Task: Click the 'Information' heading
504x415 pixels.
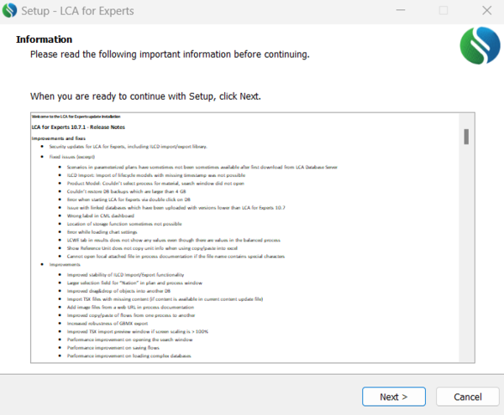Action: point(44,39)
